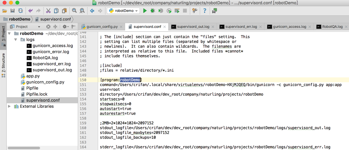This screenshot has width=349, height=150.
Task: Click the concurrency diagram run icon
Action: point(177,11)
